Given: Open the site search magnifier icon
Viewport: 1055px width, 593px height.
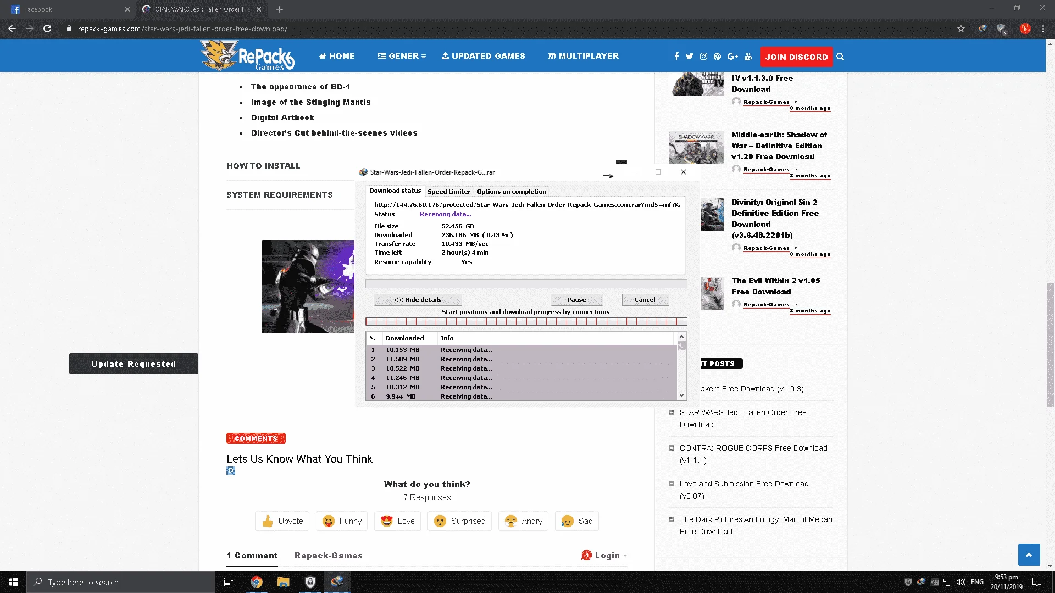Looking at the screenshot, I should click(840, 57).
